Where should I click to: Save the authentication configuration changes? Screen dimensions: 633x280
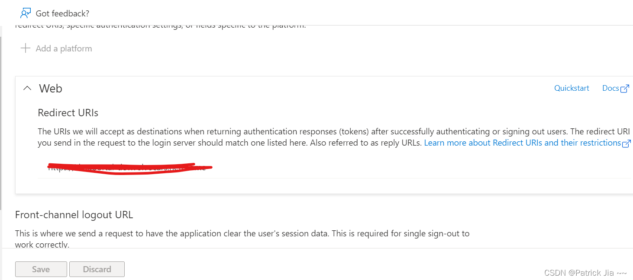pyautogui.click(x=41, y=269)
